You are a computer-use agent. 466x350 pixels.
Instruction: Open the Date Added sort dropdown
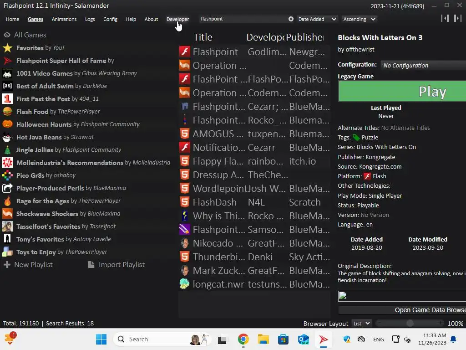pyautogui.click(x=317, y=19)
